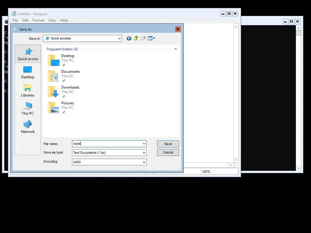The image size is (311, 233).
Task: Open the Encoding dropdown
Action: (144, 162)
